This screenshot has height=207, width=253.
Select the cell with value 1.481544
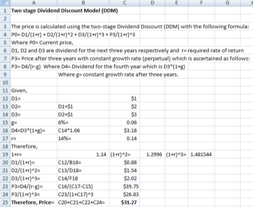click(x=202, y=154)
